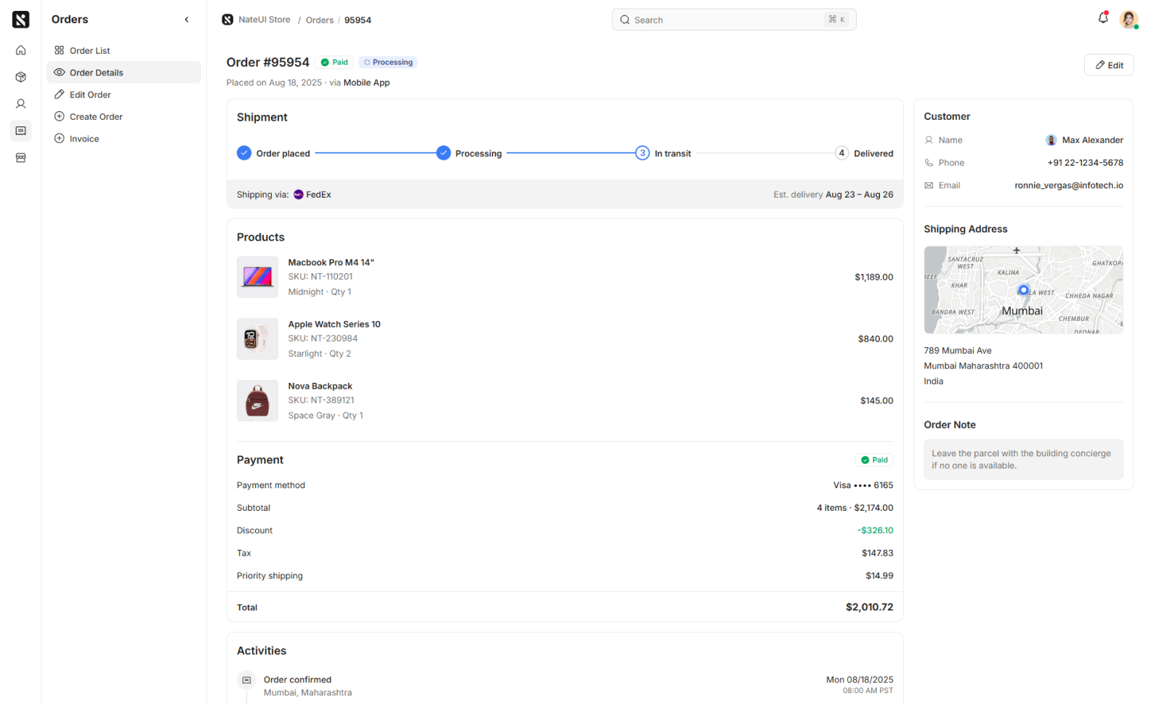Open the user avatar menu
Viewport: 1151px width, 704px height.
click(x=1128, y=20)
